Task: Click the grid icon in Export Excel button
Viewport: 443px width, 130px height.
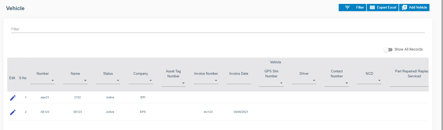Action: click(372, 8)
